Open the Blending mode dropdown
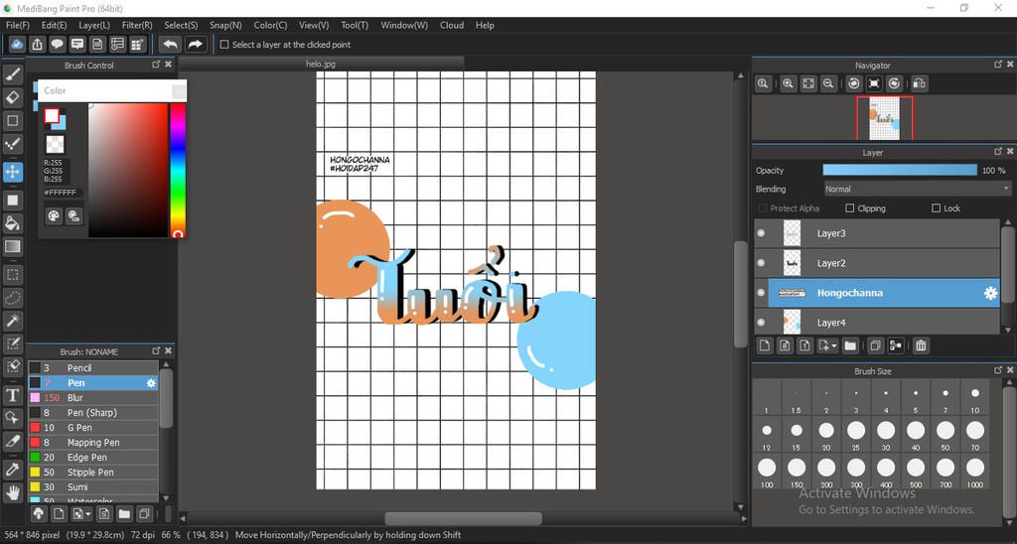This screenshot has width=1017, height=544. (917, 189)
